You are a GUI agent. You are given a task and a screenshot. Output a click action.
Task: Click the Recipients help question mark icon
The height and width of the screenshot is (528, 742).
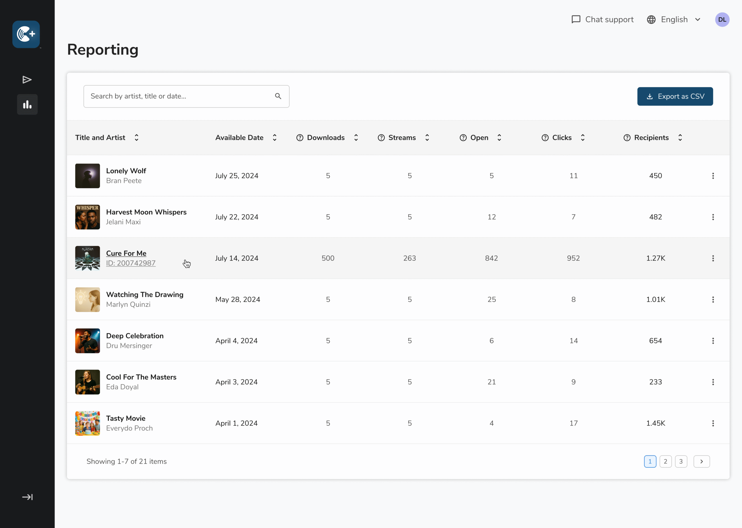coord(627,138)
